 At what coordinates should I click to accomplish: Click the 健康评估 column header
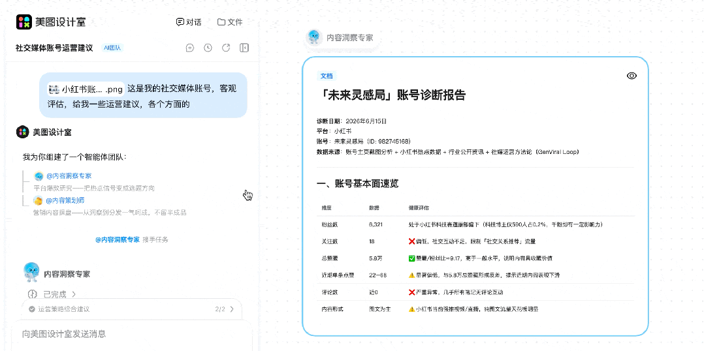point(419,207)
